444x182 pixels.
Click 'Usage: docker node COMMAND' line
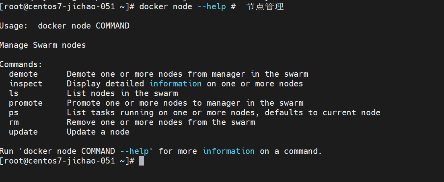(x=65, y=26)
